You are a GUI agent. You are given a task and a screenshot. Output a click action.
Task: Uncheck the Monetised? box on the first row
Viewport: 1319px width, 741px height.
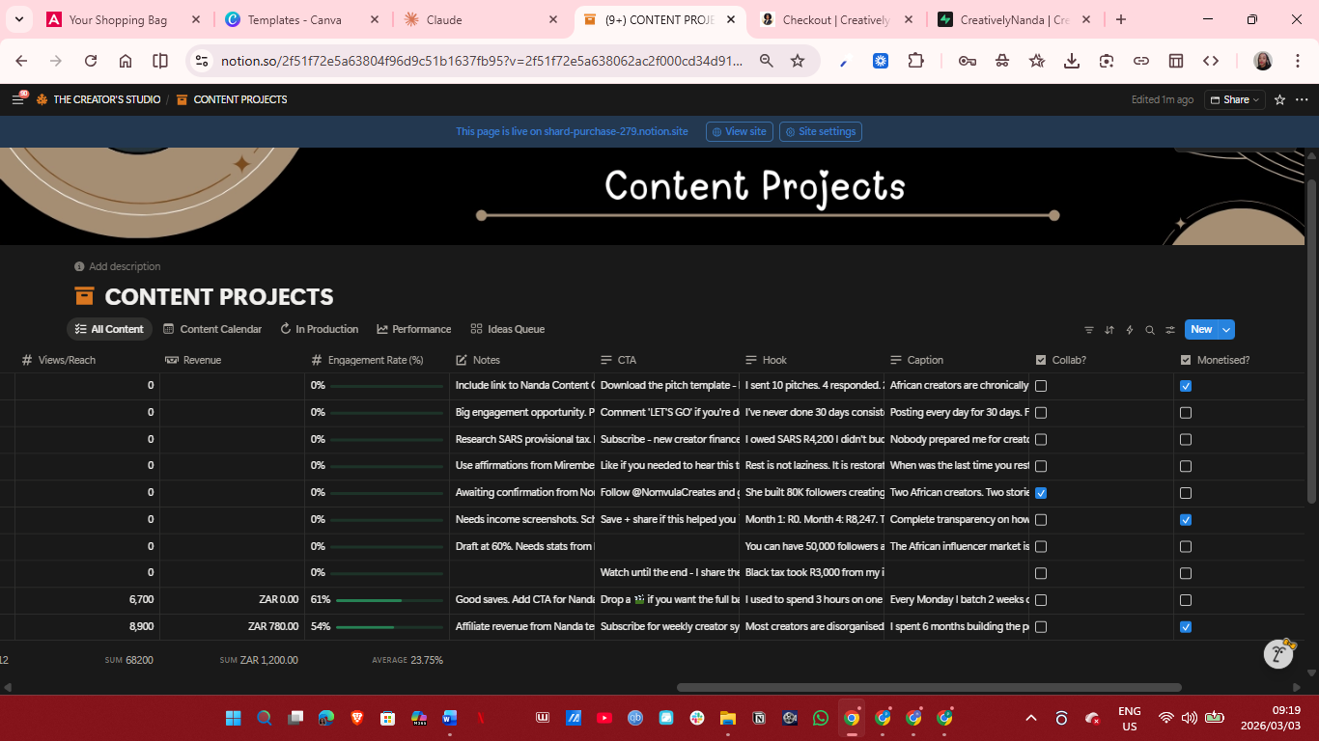pos(1185,385)
